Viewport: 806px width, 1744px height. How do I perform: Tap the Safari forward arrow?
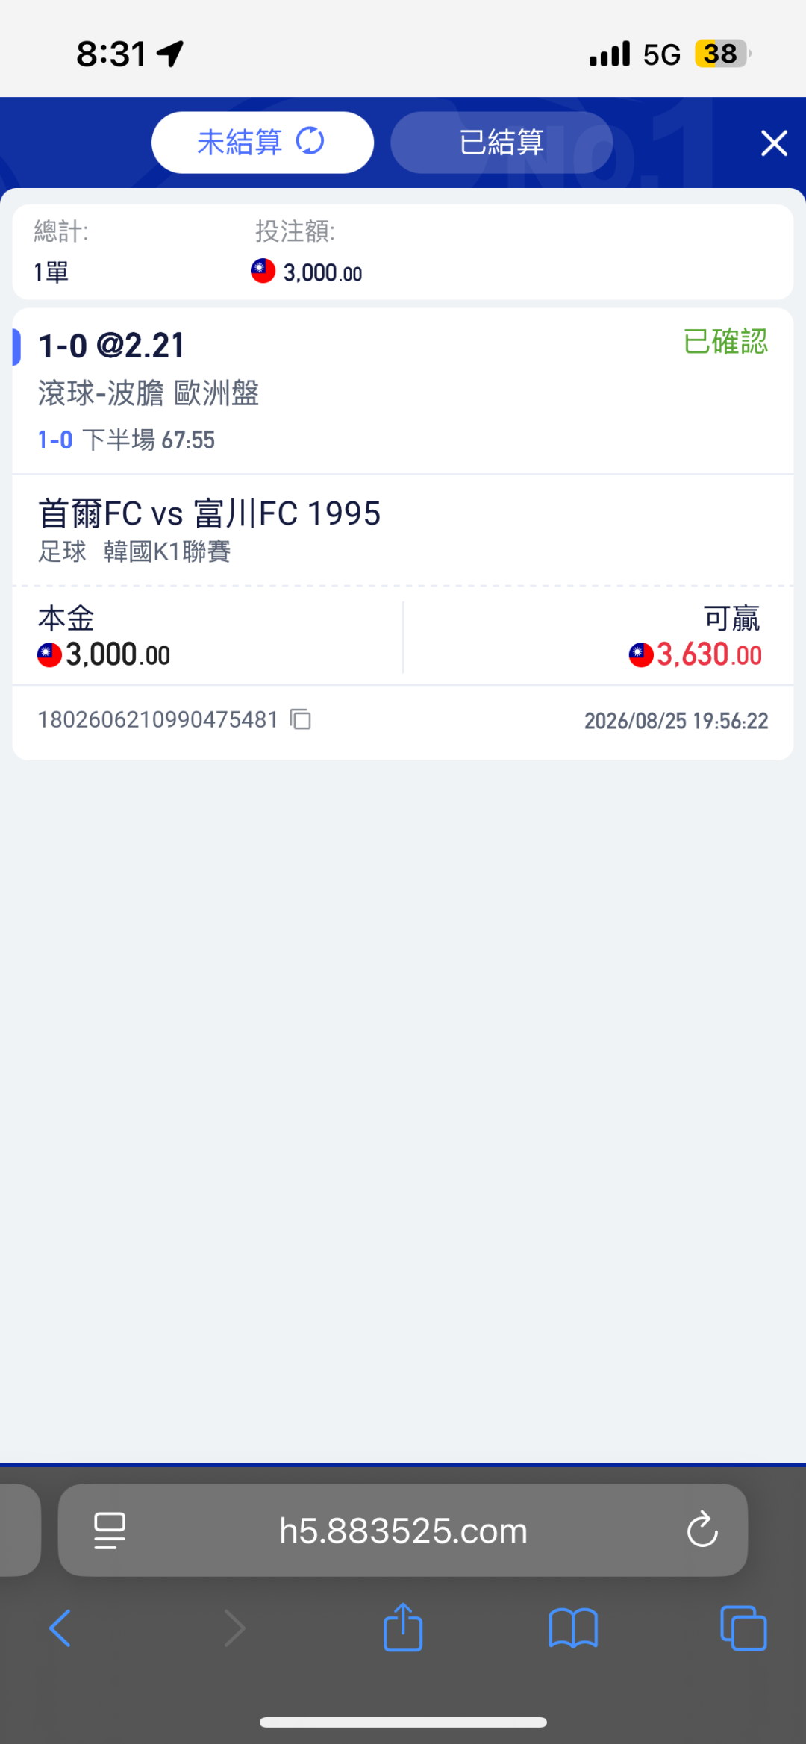pyautogui.click(x=234, y=1628)
